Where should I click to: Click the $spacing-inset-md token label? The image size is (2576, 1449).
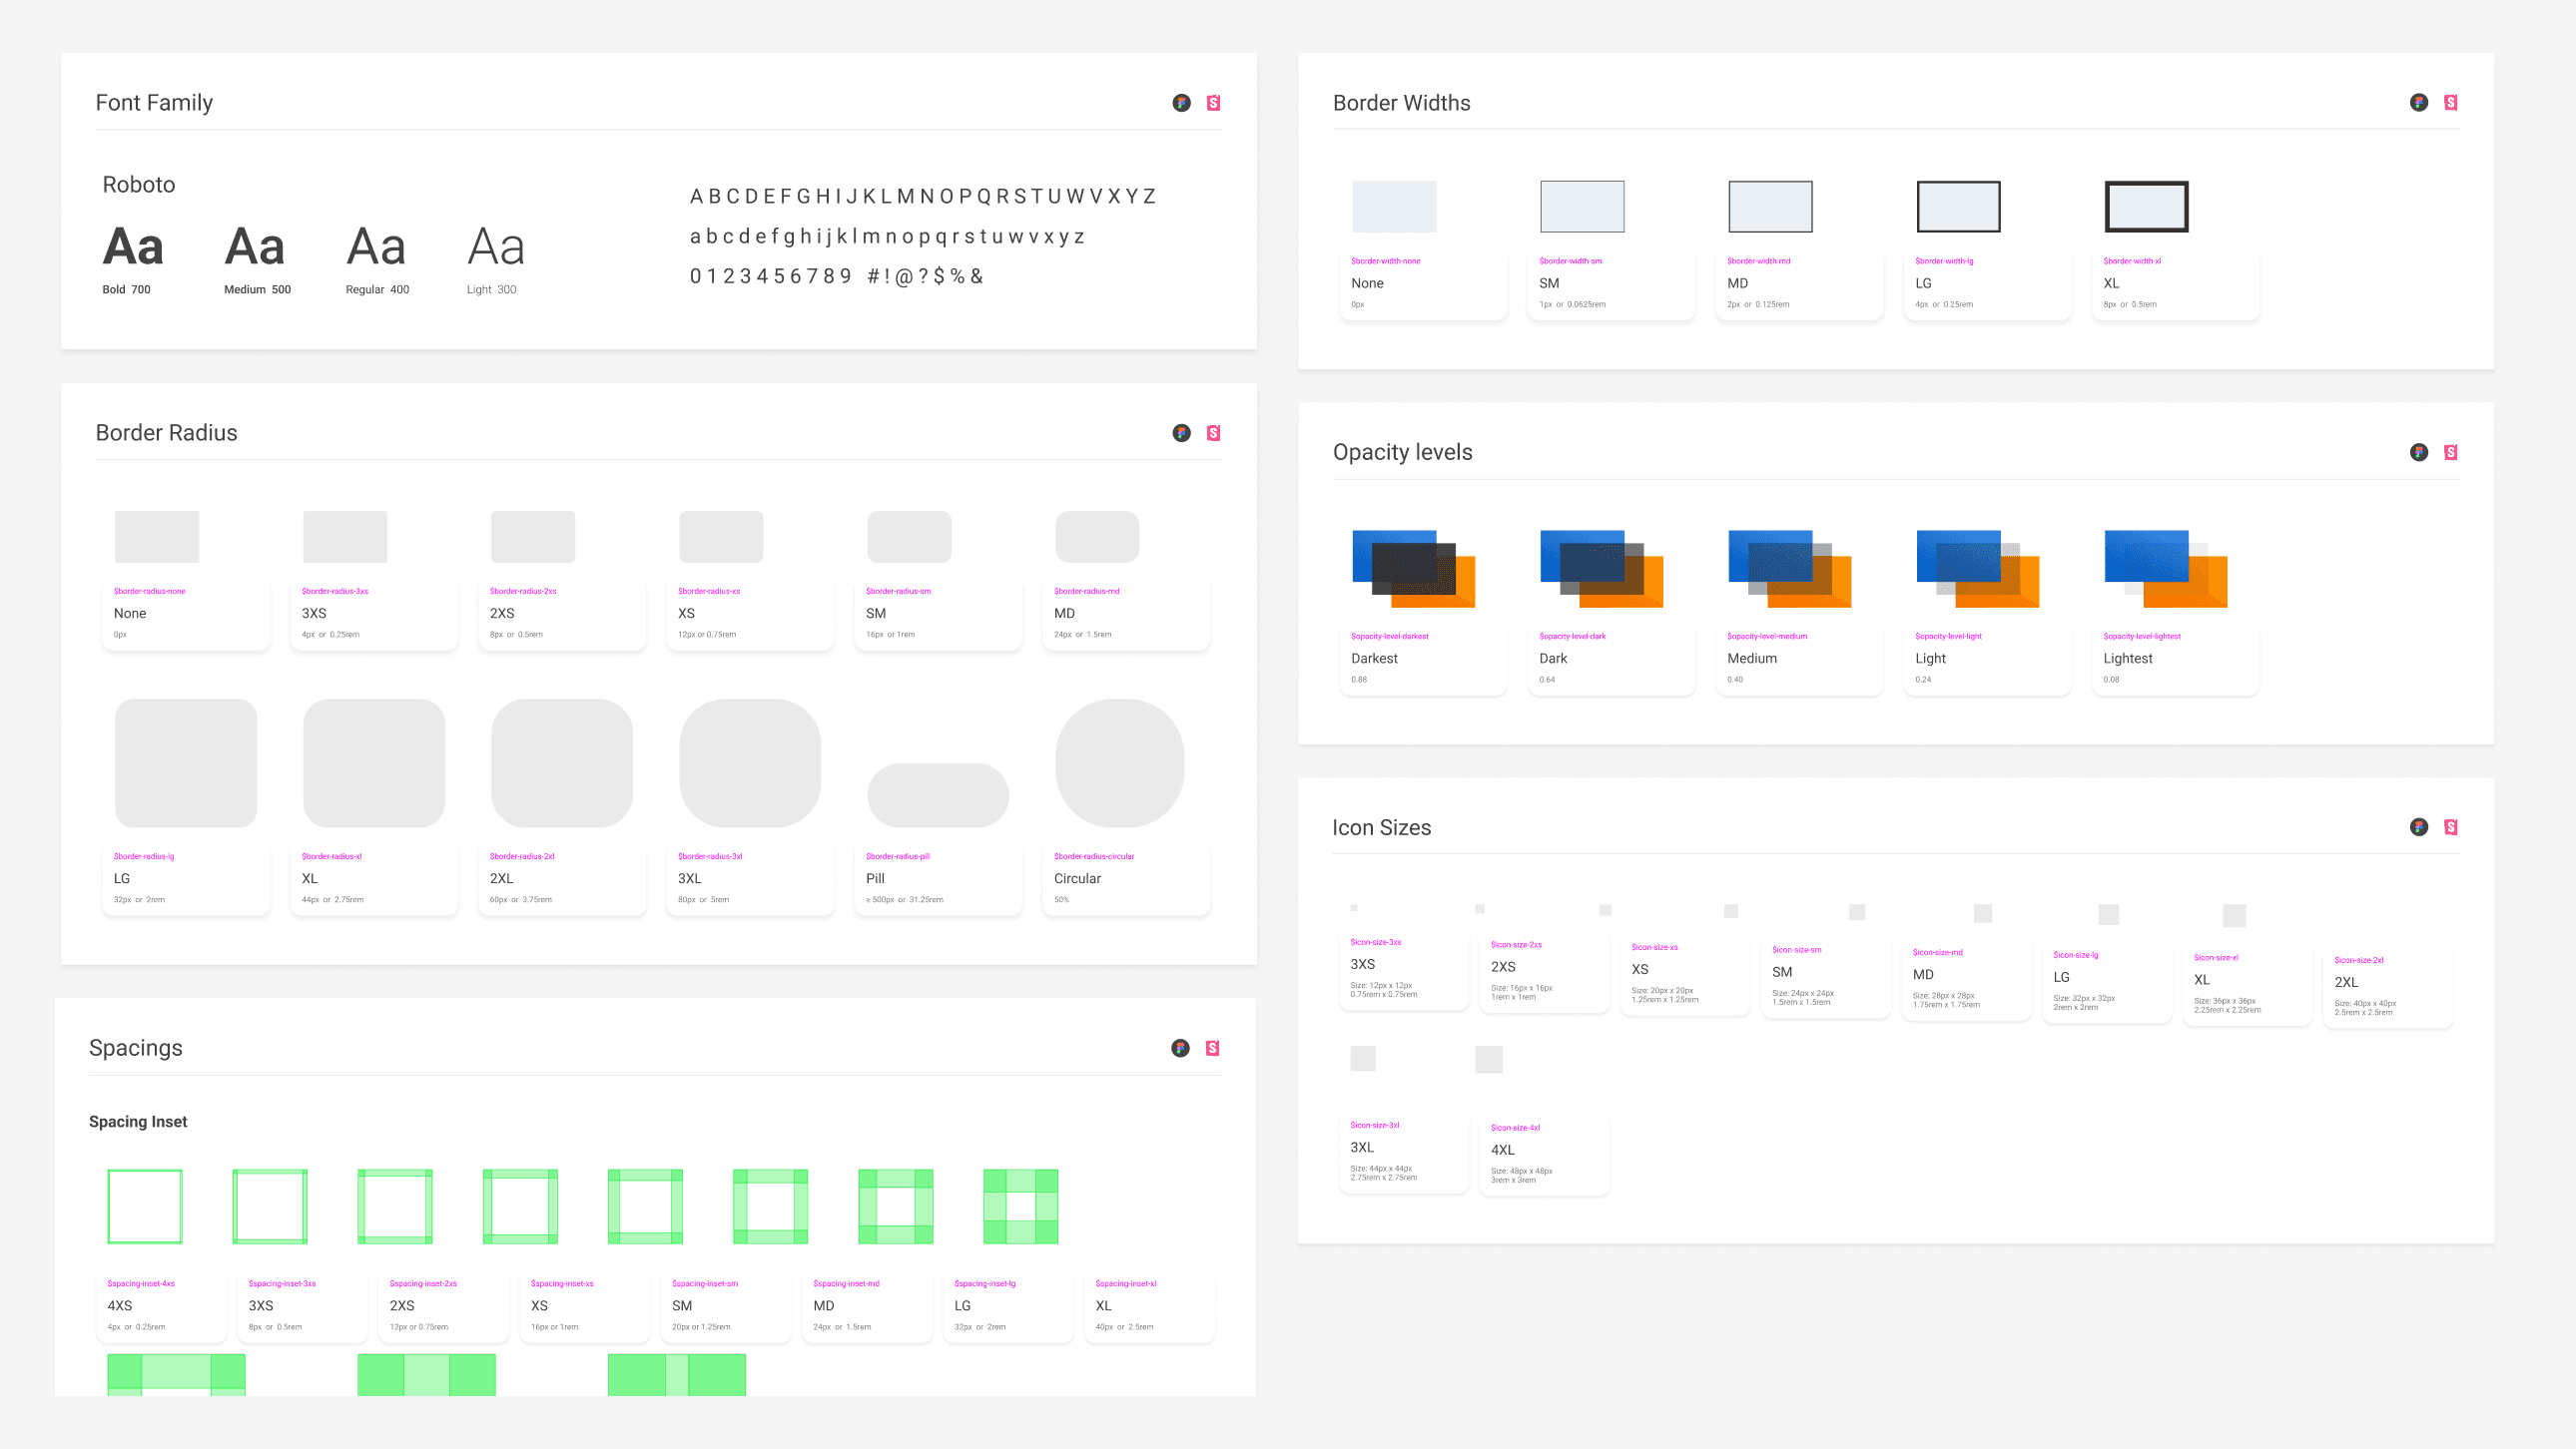pyautogui.click(x=846, y=1283)
